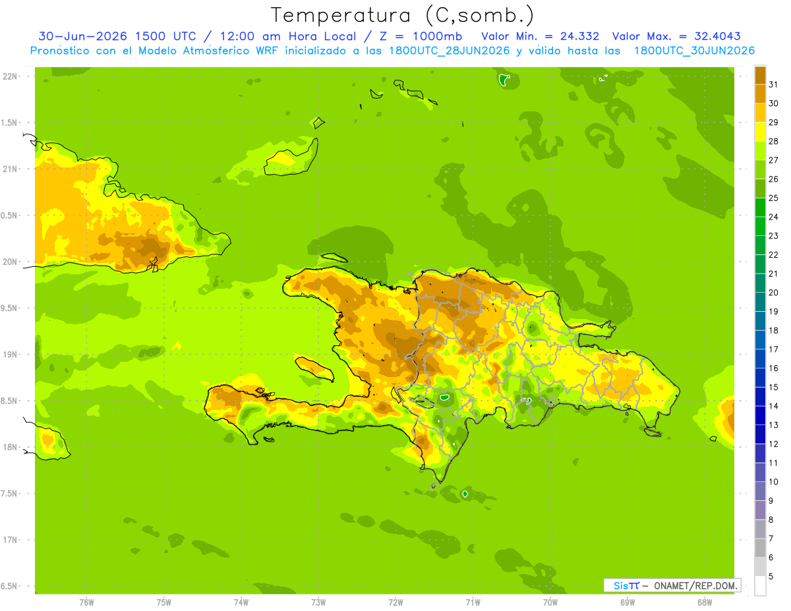This screenshot has width=791, height=611.
Task: Click the legend value label '24'
Action: point(774,217)
